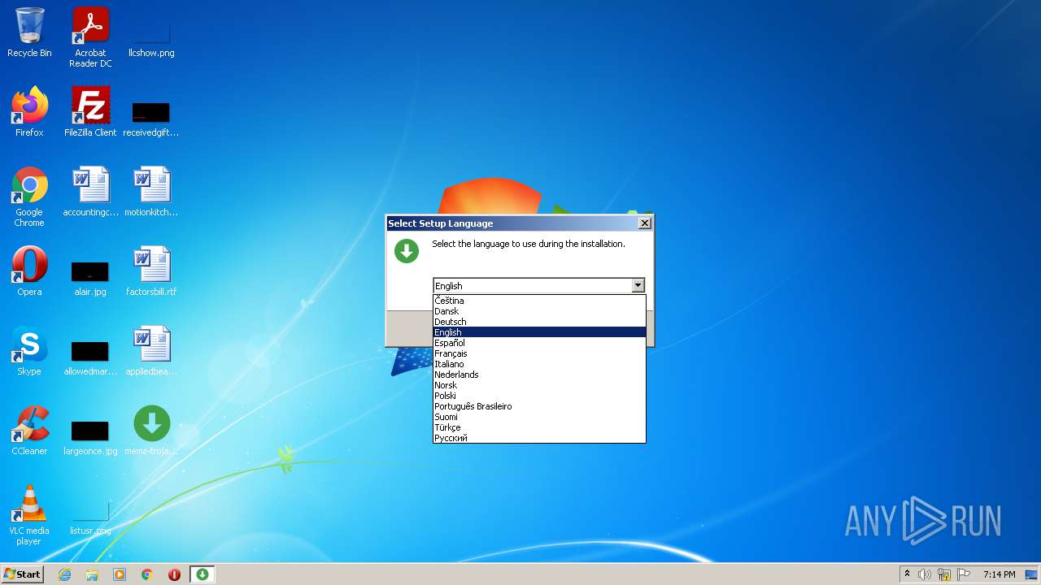Click the Show desktop strip after the clock
The image size is (1041, 585).
(x=1032, y=574)
